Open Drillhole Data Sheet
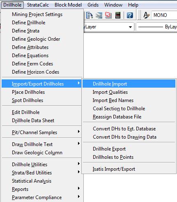The image size is (177, 202). [42, 121]
